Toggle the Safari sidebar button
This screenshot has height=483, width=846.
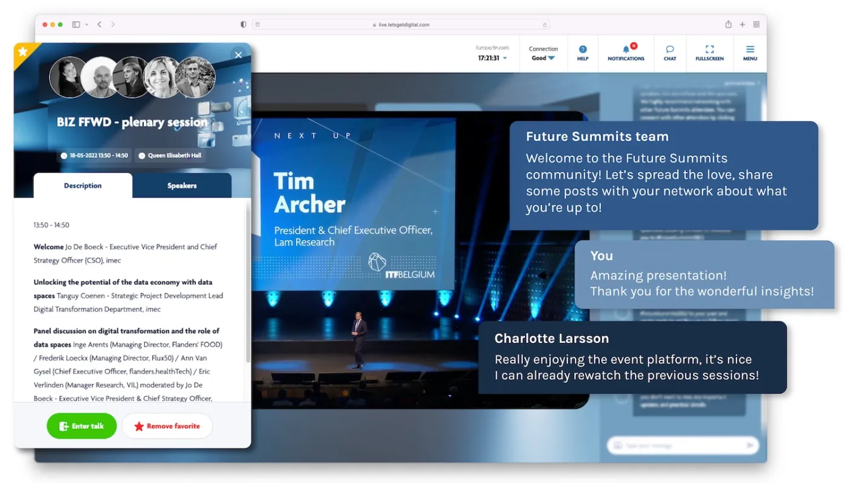pyautogui.click(x=76, y=25)
